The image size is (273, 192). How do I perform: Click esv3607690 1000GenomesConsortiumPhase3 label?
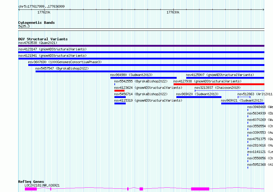65,62
